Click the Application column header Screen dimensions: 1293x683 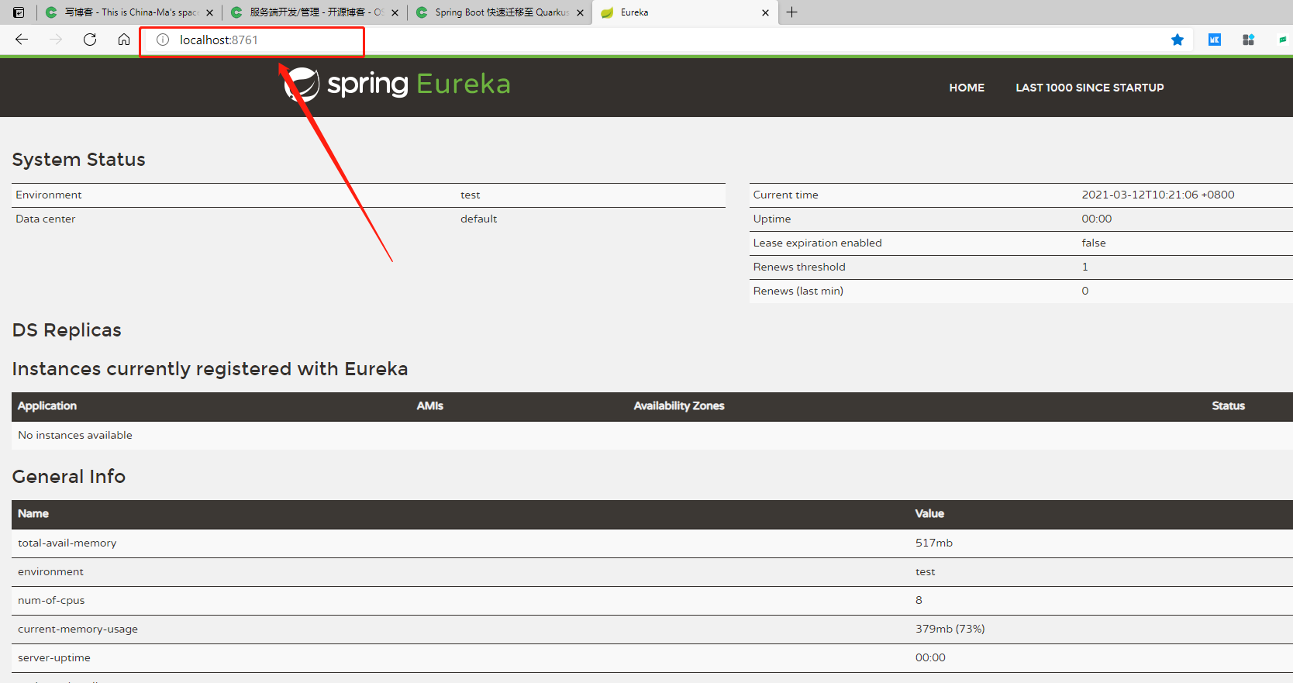tap(47, 405)
